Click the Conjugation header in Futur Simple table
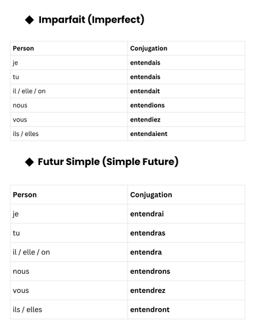This screenshot has height=330, width=254. click(151, 195)
